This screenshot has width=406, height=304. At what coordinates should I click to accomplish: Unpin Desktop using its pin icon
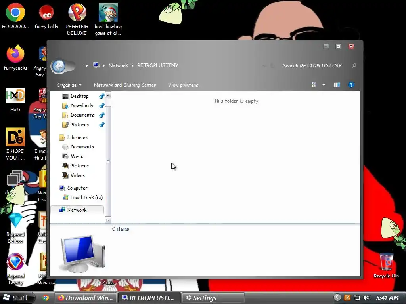pyautogui.click(x=102, y=96)
